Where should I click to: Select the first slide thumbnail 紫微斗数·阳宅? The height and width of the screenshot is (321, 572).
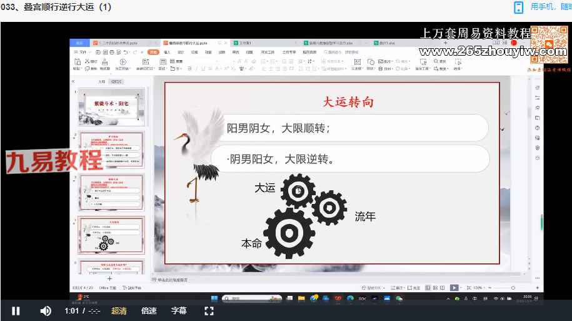[111, 107]
